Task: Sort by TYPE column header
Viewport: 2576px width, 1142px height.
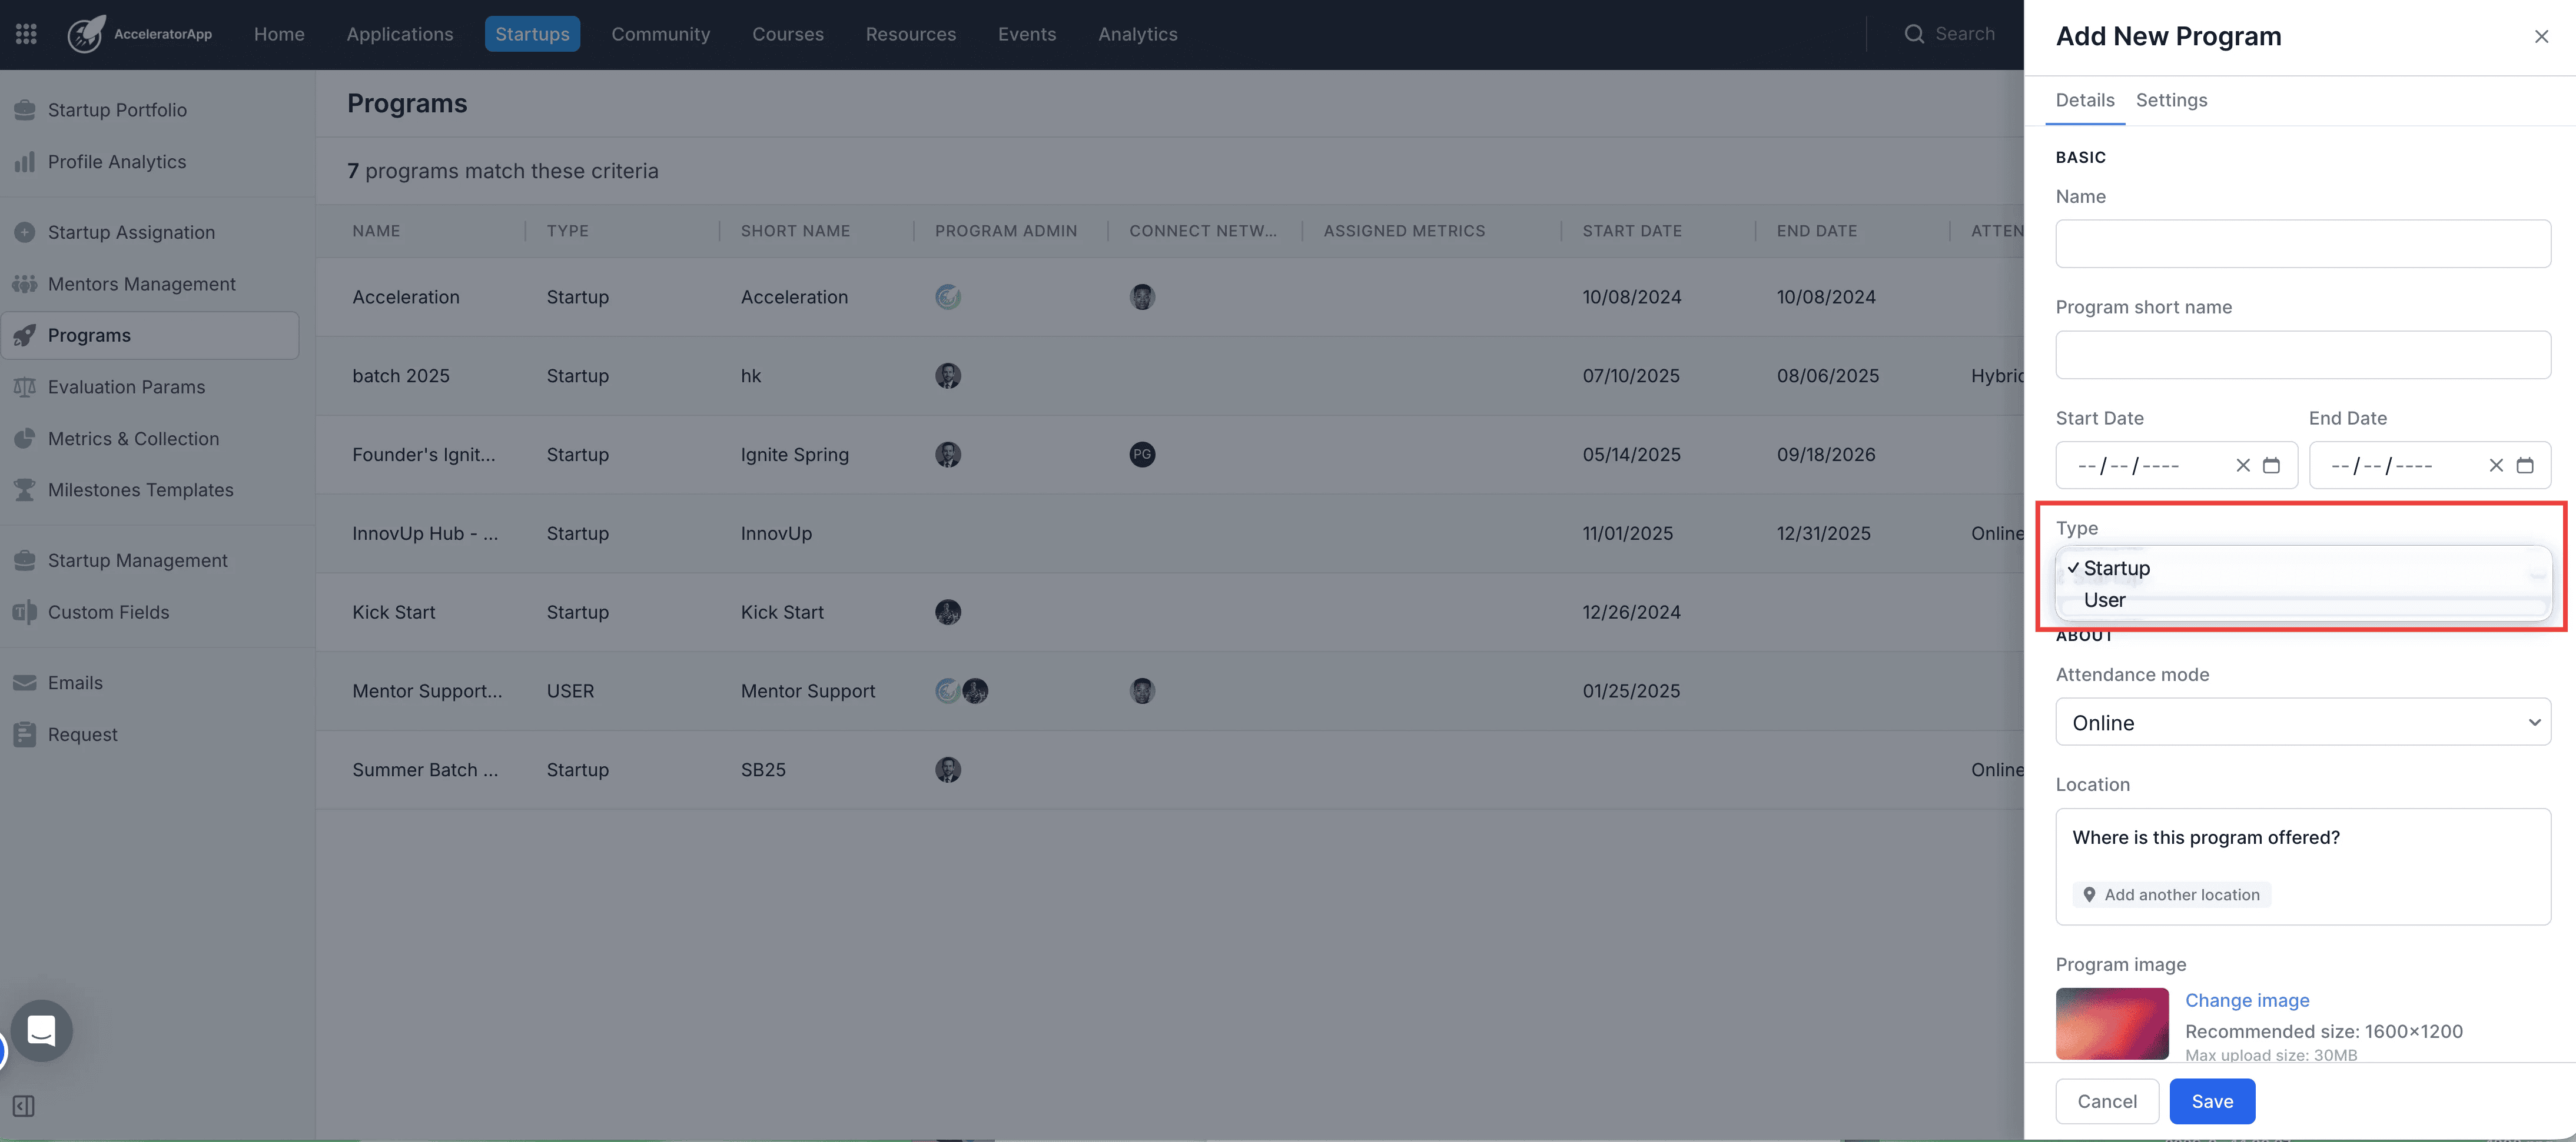Action: pyautogui.click(x=567, y=232)
